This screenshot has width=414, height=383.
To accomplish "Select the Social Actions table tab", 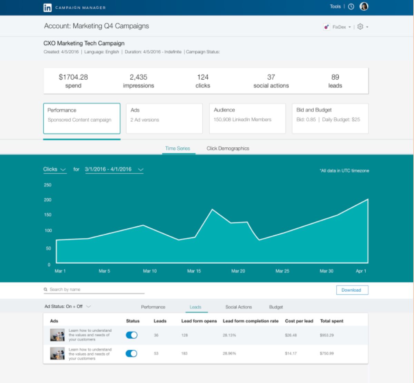I will coord(238,307).
